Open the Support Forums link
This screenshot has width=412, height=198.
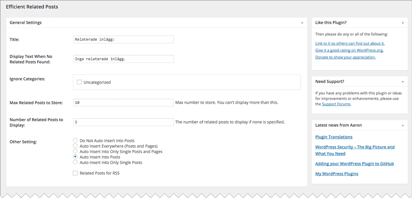(336, 104)
